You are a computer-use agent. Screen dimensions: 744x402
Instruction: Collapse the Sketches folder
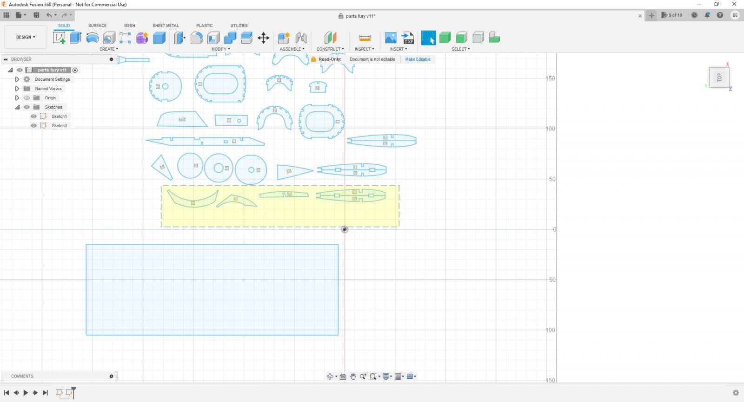17,107
